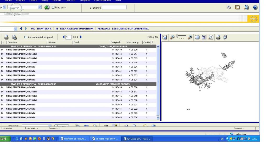Click the Internet Explorer quick launch icon
268x150 pixels.
click(x=17, y=139)
